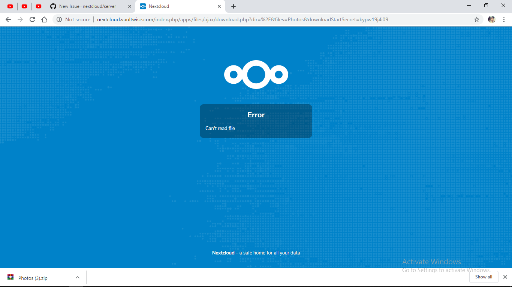Open the browser home page

coord(44,19)
